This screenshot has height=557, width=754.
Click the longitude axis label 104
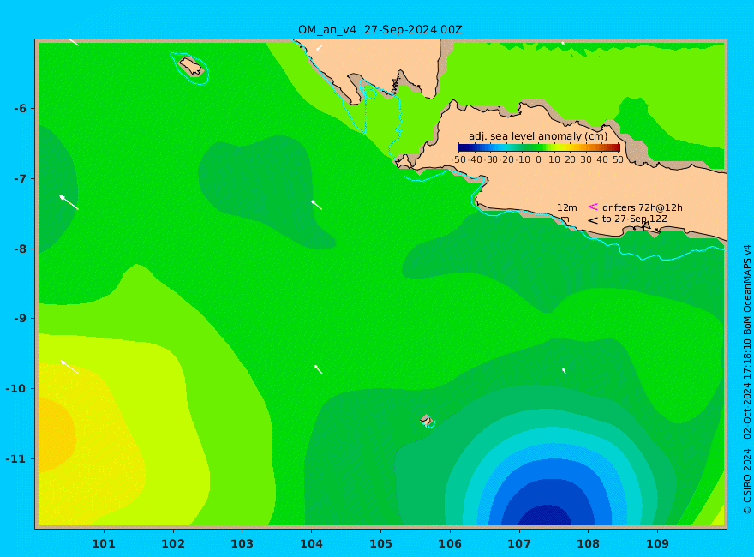coord(312,543)
